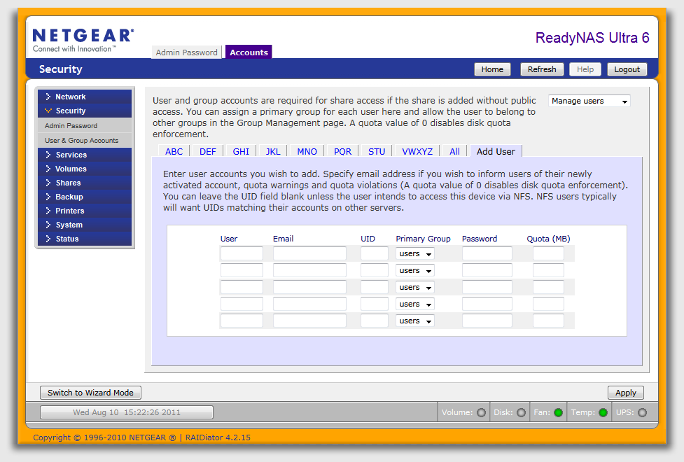Click the Logout button

[x=627, y=69]
